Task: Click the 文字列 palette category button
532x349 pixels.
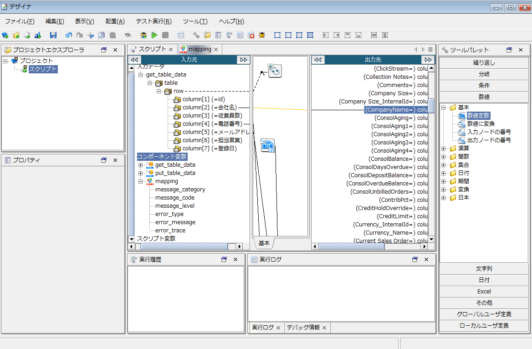Action: [x=484, y=269]
